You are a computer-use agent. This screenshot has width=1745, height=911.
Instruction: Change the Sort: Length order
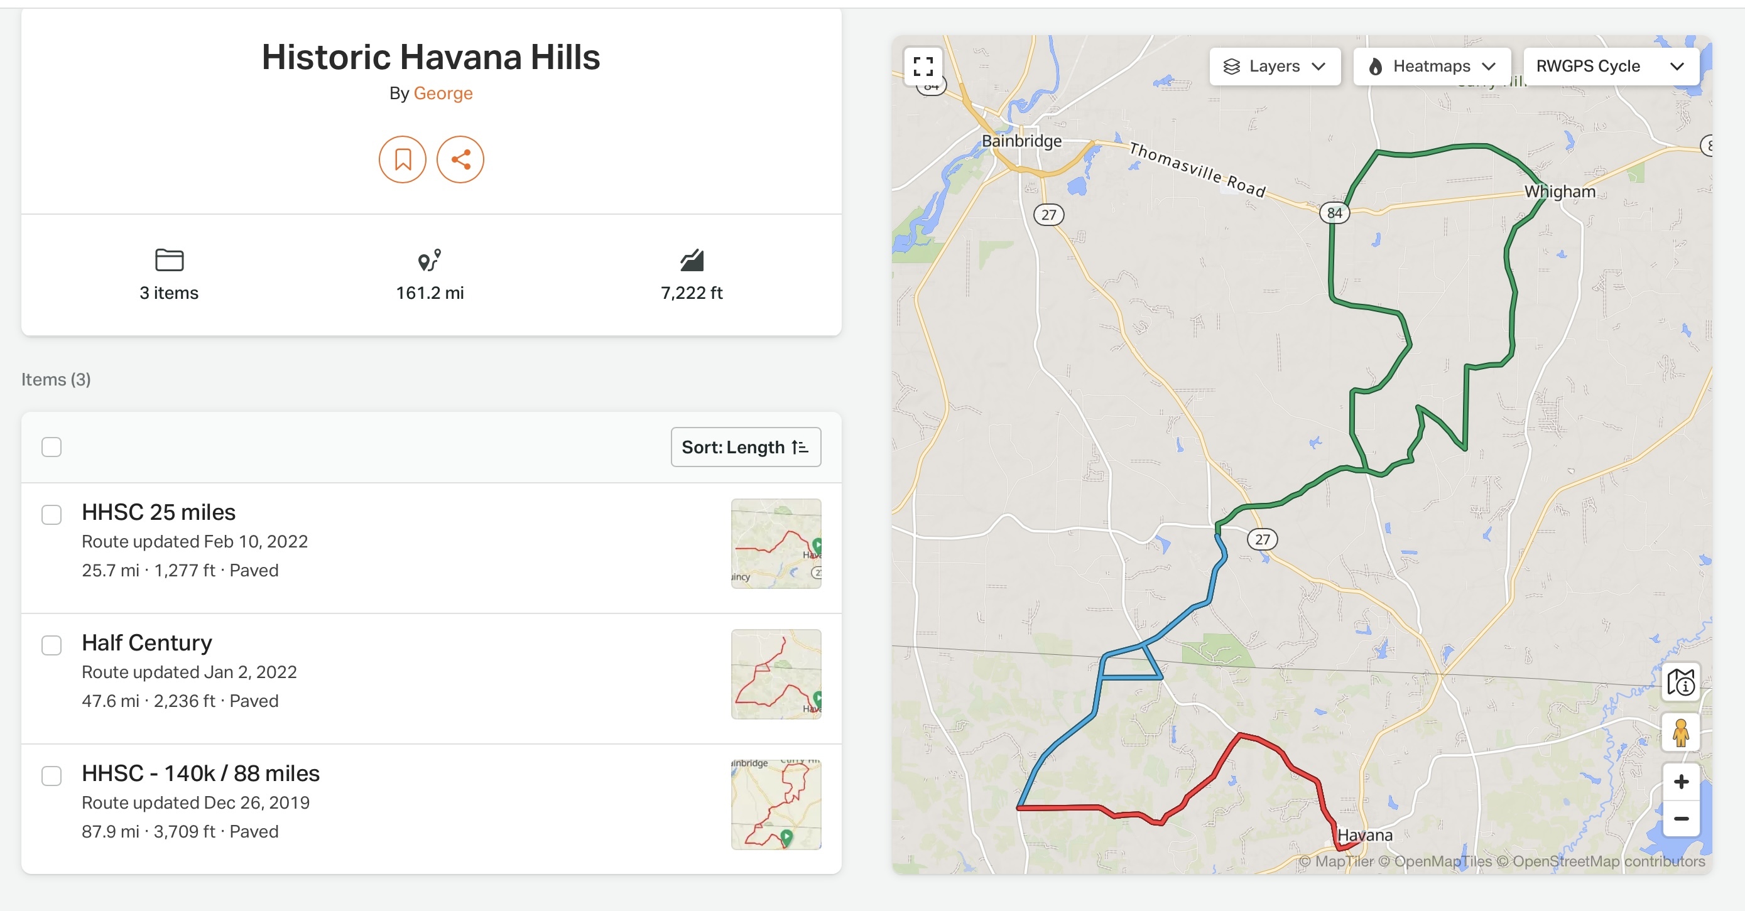point(746,447)
